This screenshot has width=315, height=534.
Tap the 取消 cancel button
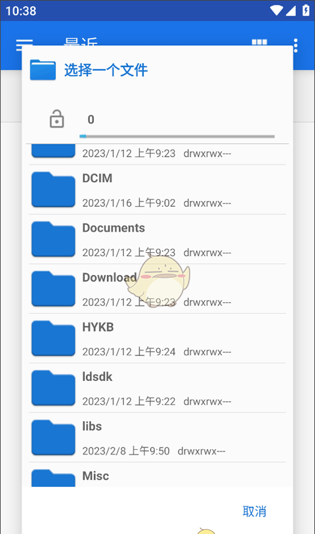pos(255,511)
